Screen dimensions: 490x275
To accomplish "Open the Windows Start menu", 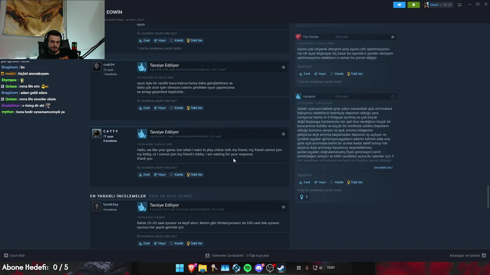I will 180,268.
